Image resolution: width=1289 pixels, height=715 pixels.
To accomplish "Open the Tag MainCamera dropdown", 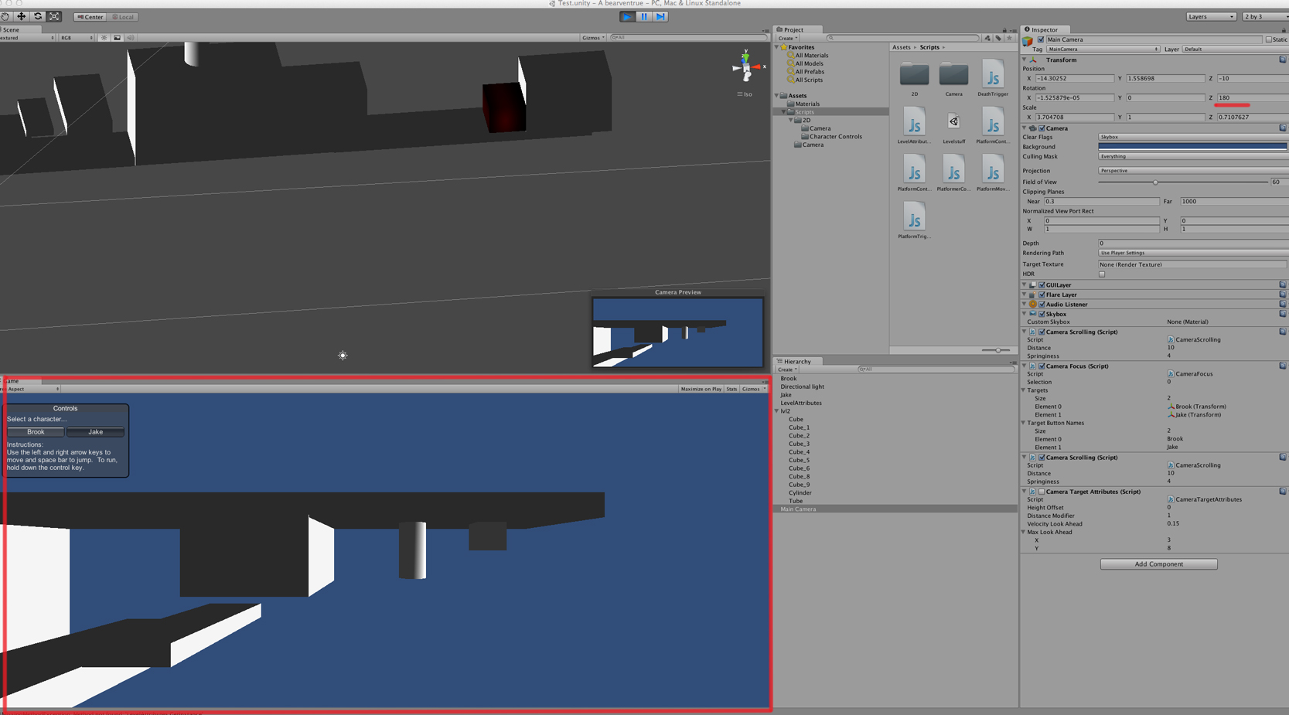I will pyautogui.click(x=1103, y=49).
